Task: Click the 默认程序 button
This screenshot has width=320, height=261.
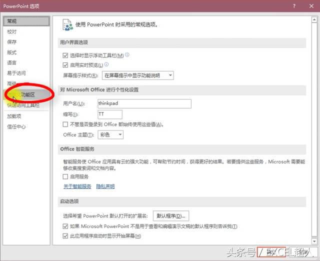Action: pyautogui.click(x=171, y=216)
